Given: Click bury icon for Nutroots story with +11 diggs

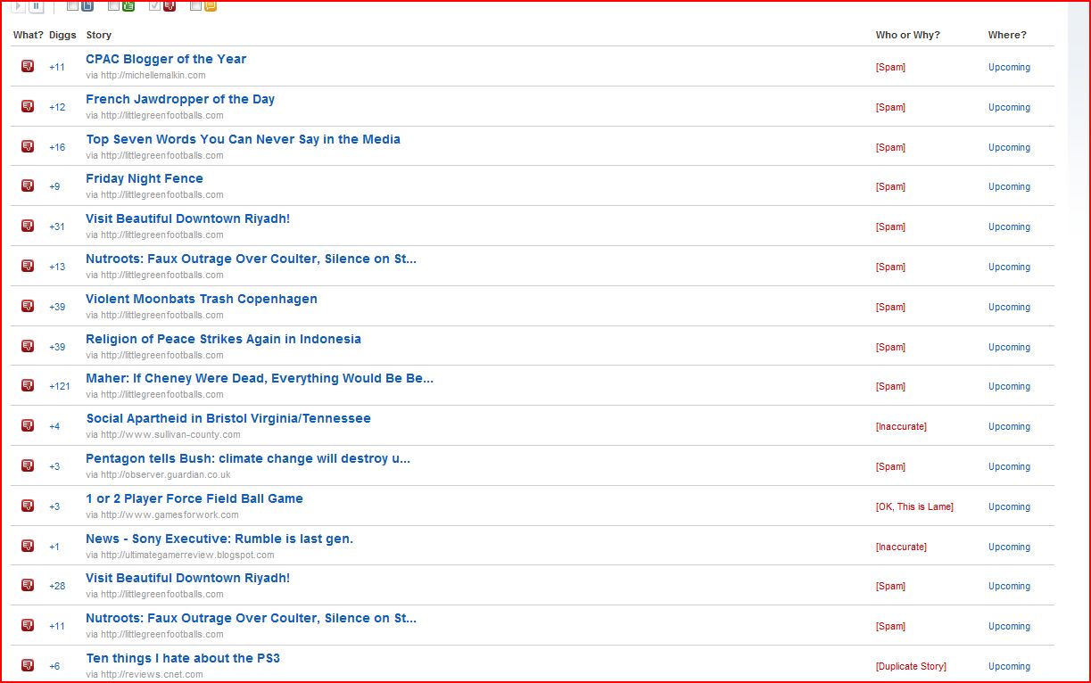Looking at the screenshot, I should (28, 625).
